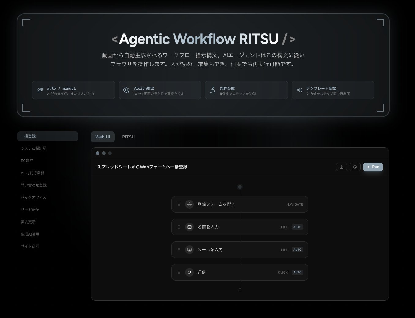Click the cursor-click icon on the 送信 step
415x318 pixels.
coord(189,272)
